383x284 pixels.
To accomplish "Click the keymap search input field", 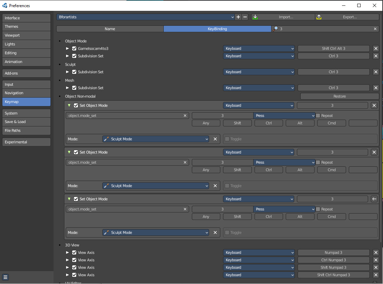I will click(325, 29).
